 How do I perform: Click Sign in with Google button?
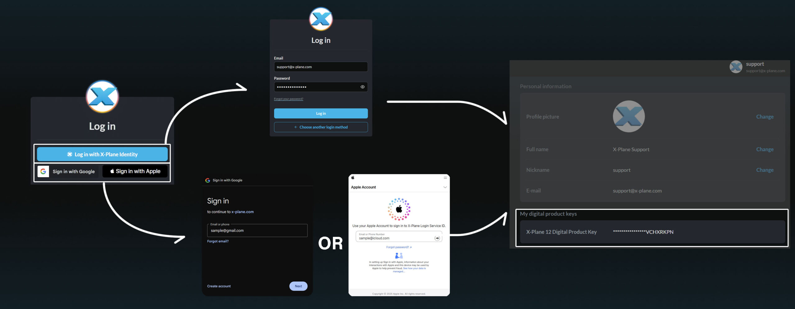pos(68,171)
